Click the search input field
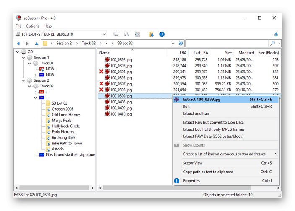This screenshot has height=211, width=295. pos(227,43)
